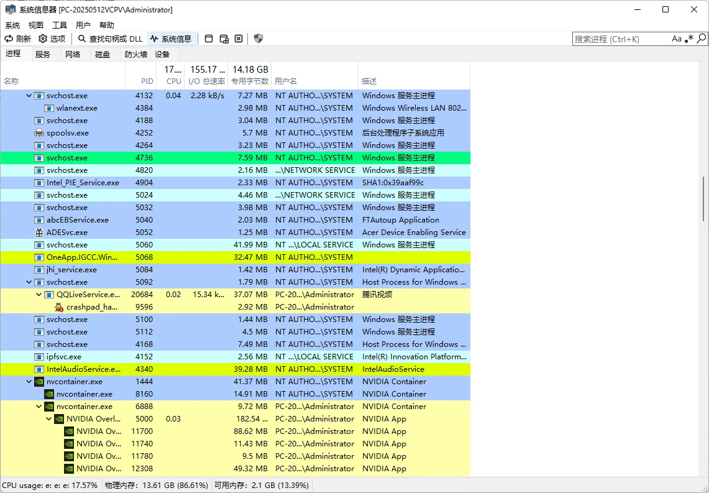Image resolution: width=709 pixels, height=493 pixels.
Task: Click the Intel_PIE_Service.exe process icon
Action: pyautogui.click(x=39, y=183)
